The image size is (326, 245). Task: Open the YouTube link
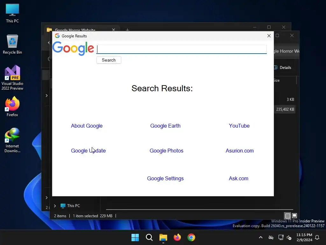pyautogui.click(x=239, y=126)
